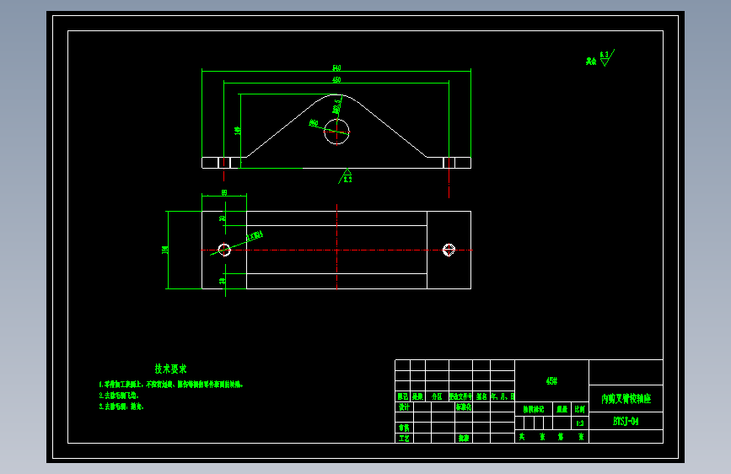The image size is (731, 474).
Task: Click the 45# material cell in title block
Action: (551, 380)
